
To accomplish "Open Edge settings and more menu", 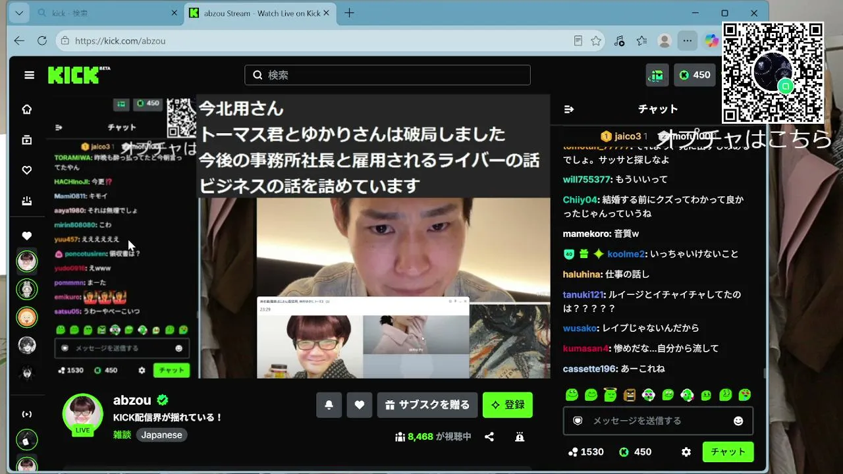I will click(x=688, y=41).
